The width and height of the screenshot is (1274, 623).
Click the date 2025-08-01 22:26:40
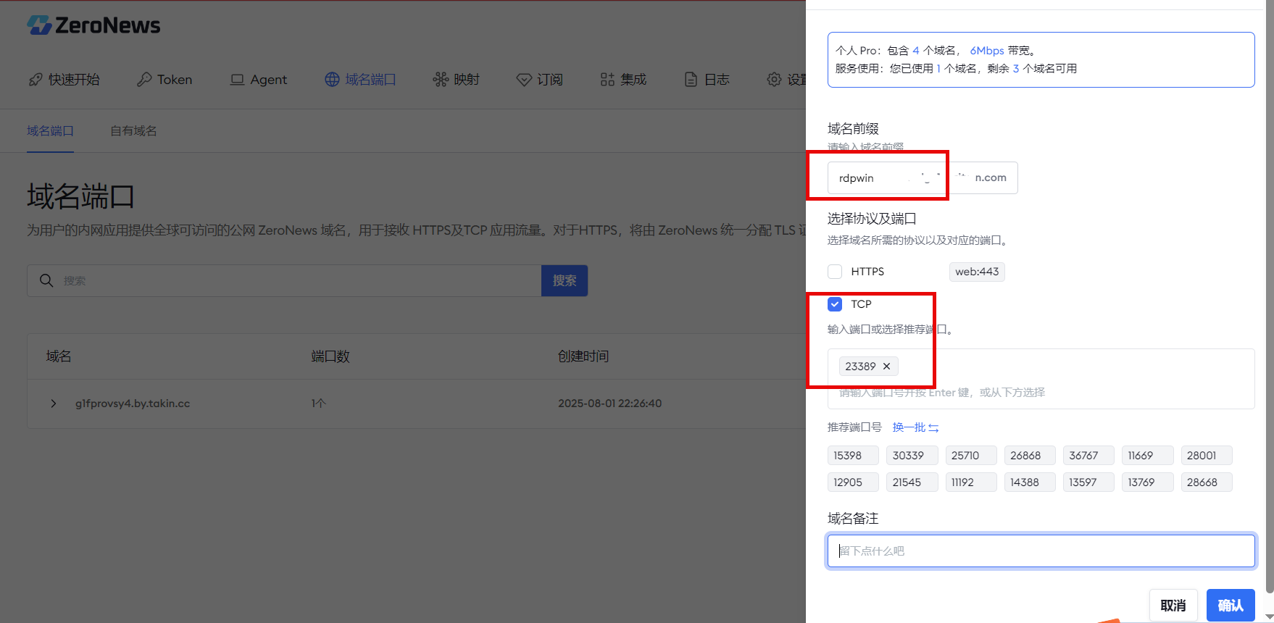(609, 404)
